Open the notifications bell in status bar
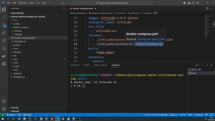215x121 pixels. [211, 115]
